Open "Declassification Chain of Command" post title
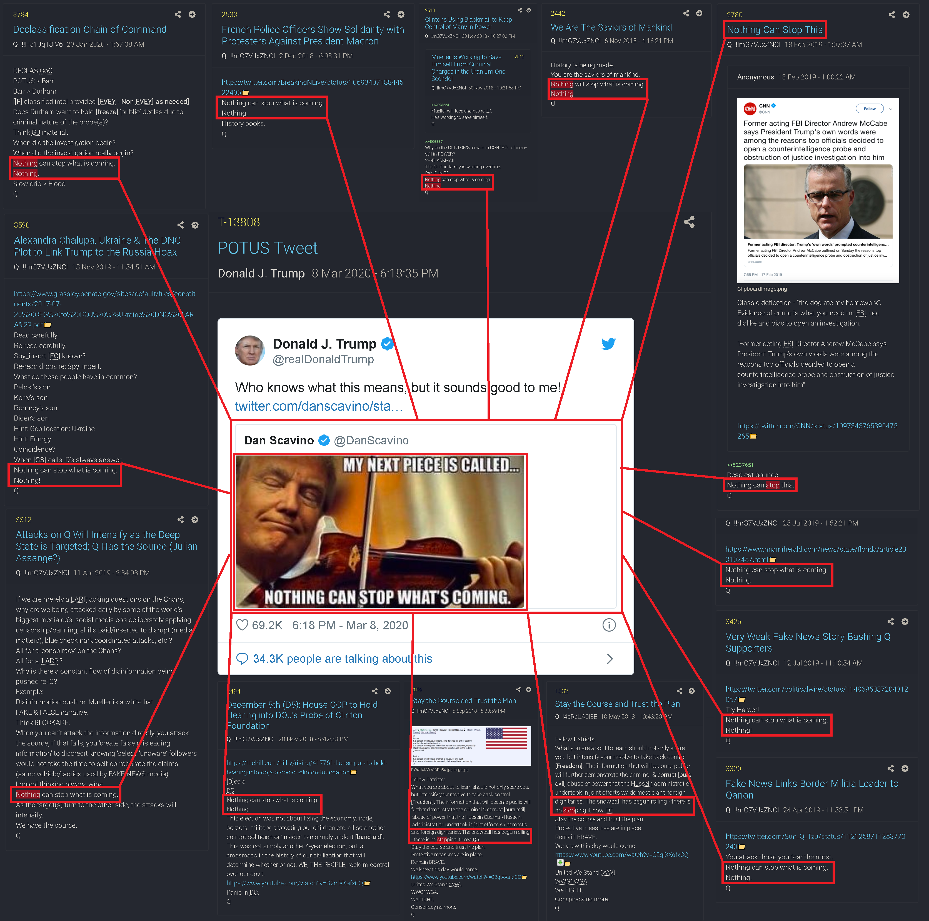This screenshot has height=921, width=929. pyautogui.click(x=90, y=29)
